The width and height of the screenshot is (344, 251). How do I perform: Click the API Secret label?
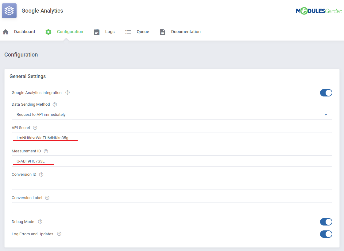pyautogui.click(x=21, y=128)
